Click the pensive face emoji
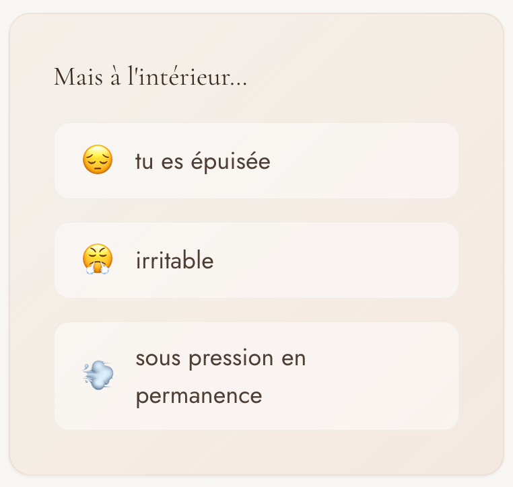This screenshot has width=513, height=487. (97, 161)
